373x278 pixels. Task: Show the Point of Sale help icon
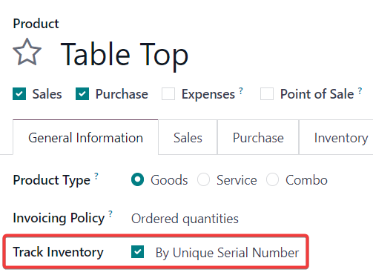[360, 90]
